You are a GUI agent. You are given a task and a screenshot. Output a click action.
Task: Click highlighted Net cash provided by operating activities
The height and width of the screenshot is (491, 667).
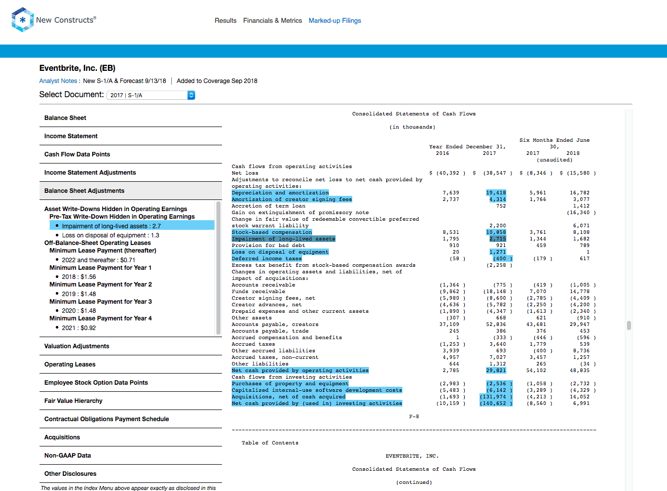[301, 371]
